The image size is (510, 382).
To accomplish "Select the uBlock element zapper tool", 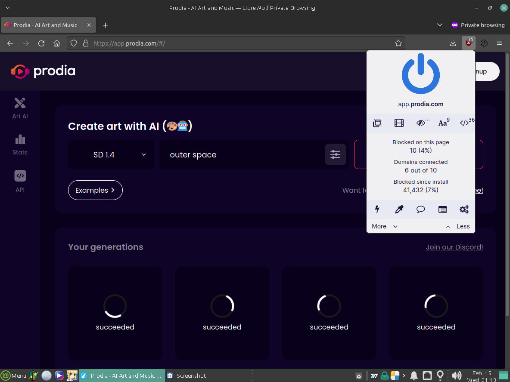I will click(377, 209).
